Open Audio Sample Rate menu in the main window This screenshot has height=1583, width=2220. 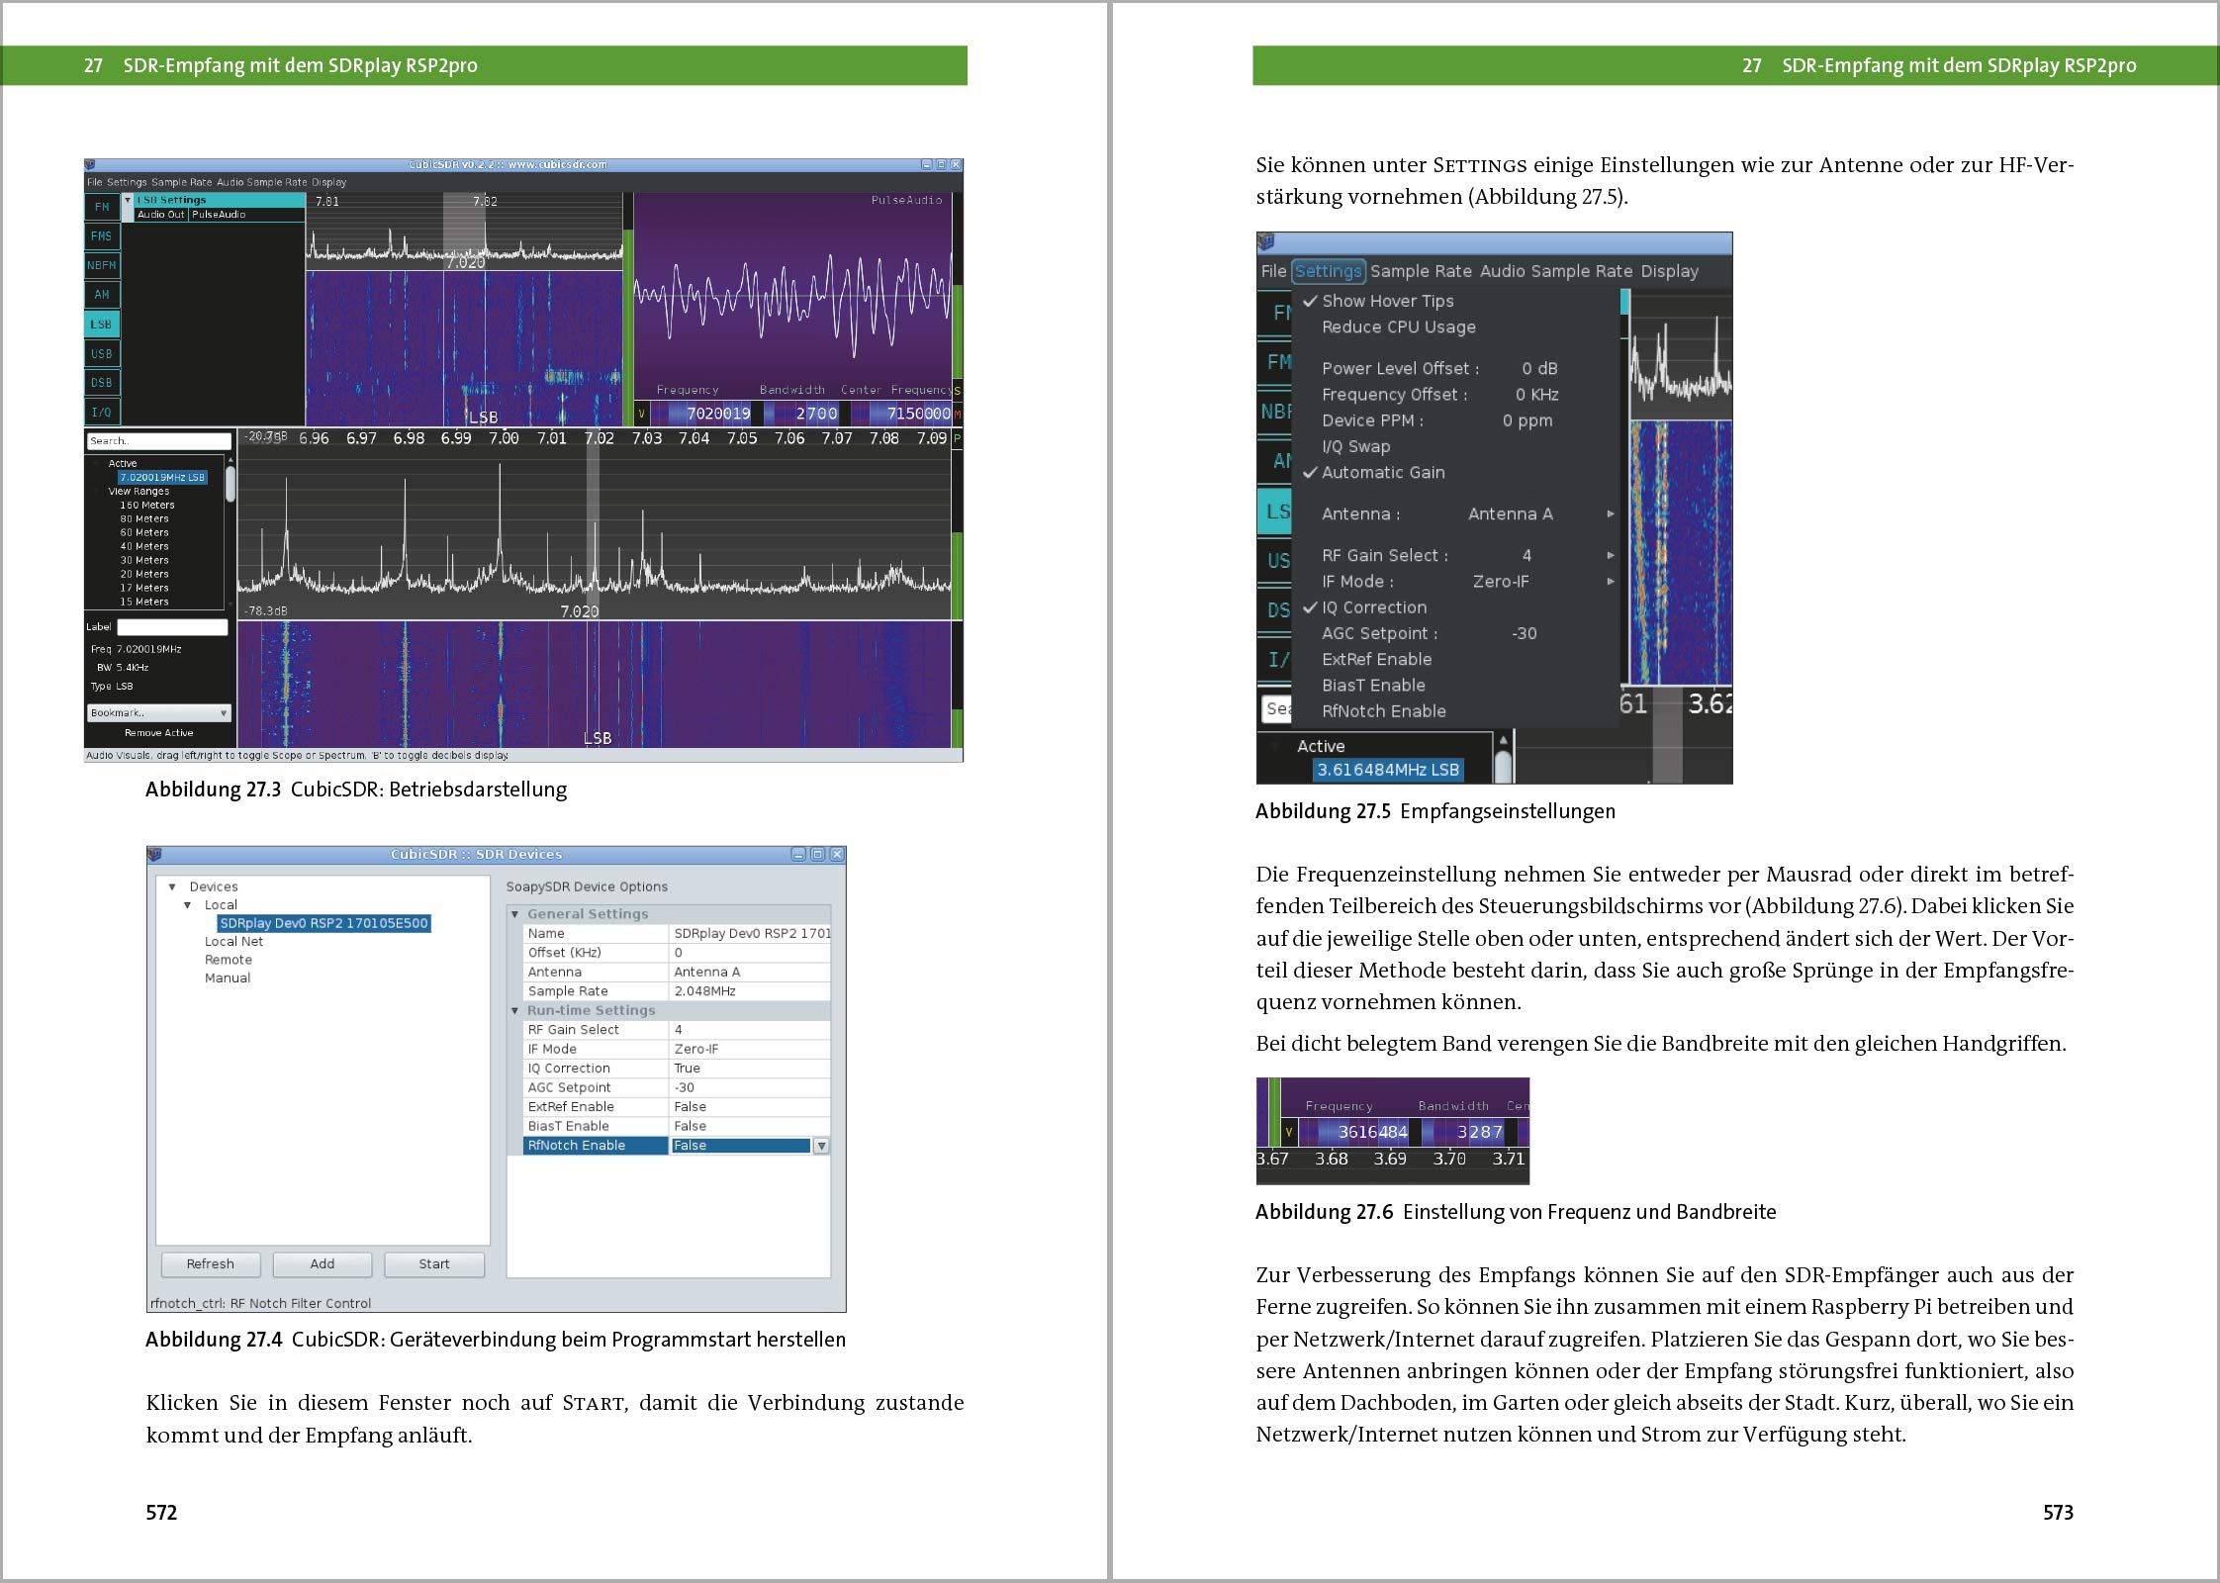click(262, 182)
